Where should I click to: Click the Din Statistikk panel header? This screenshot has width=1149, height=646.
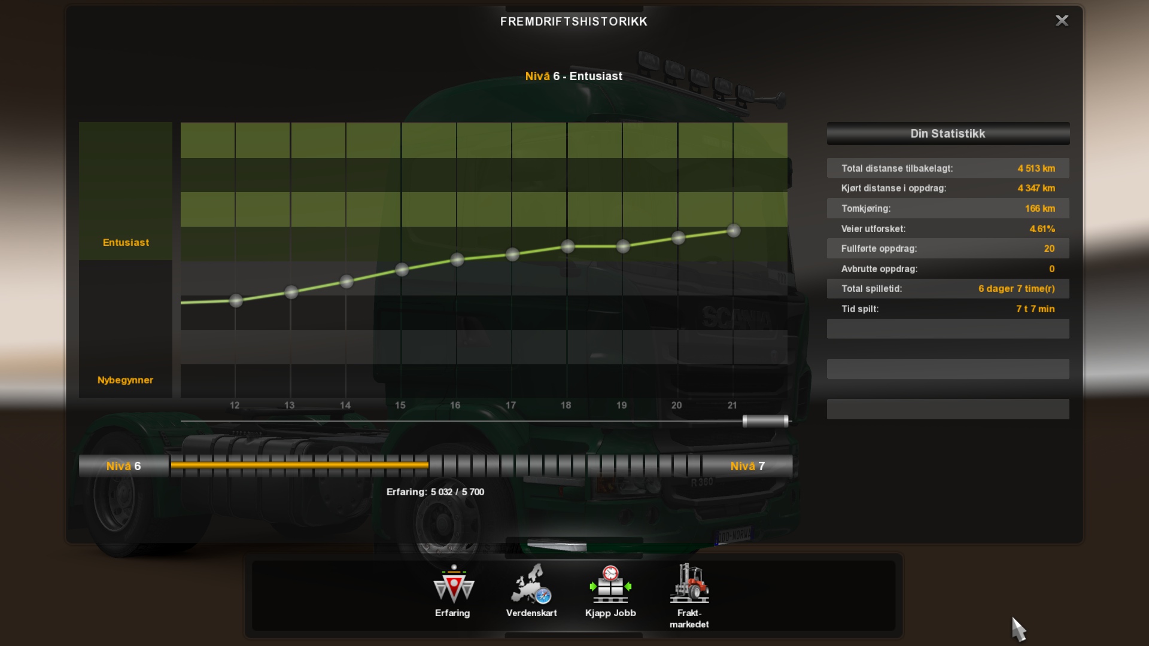point(948,134)
